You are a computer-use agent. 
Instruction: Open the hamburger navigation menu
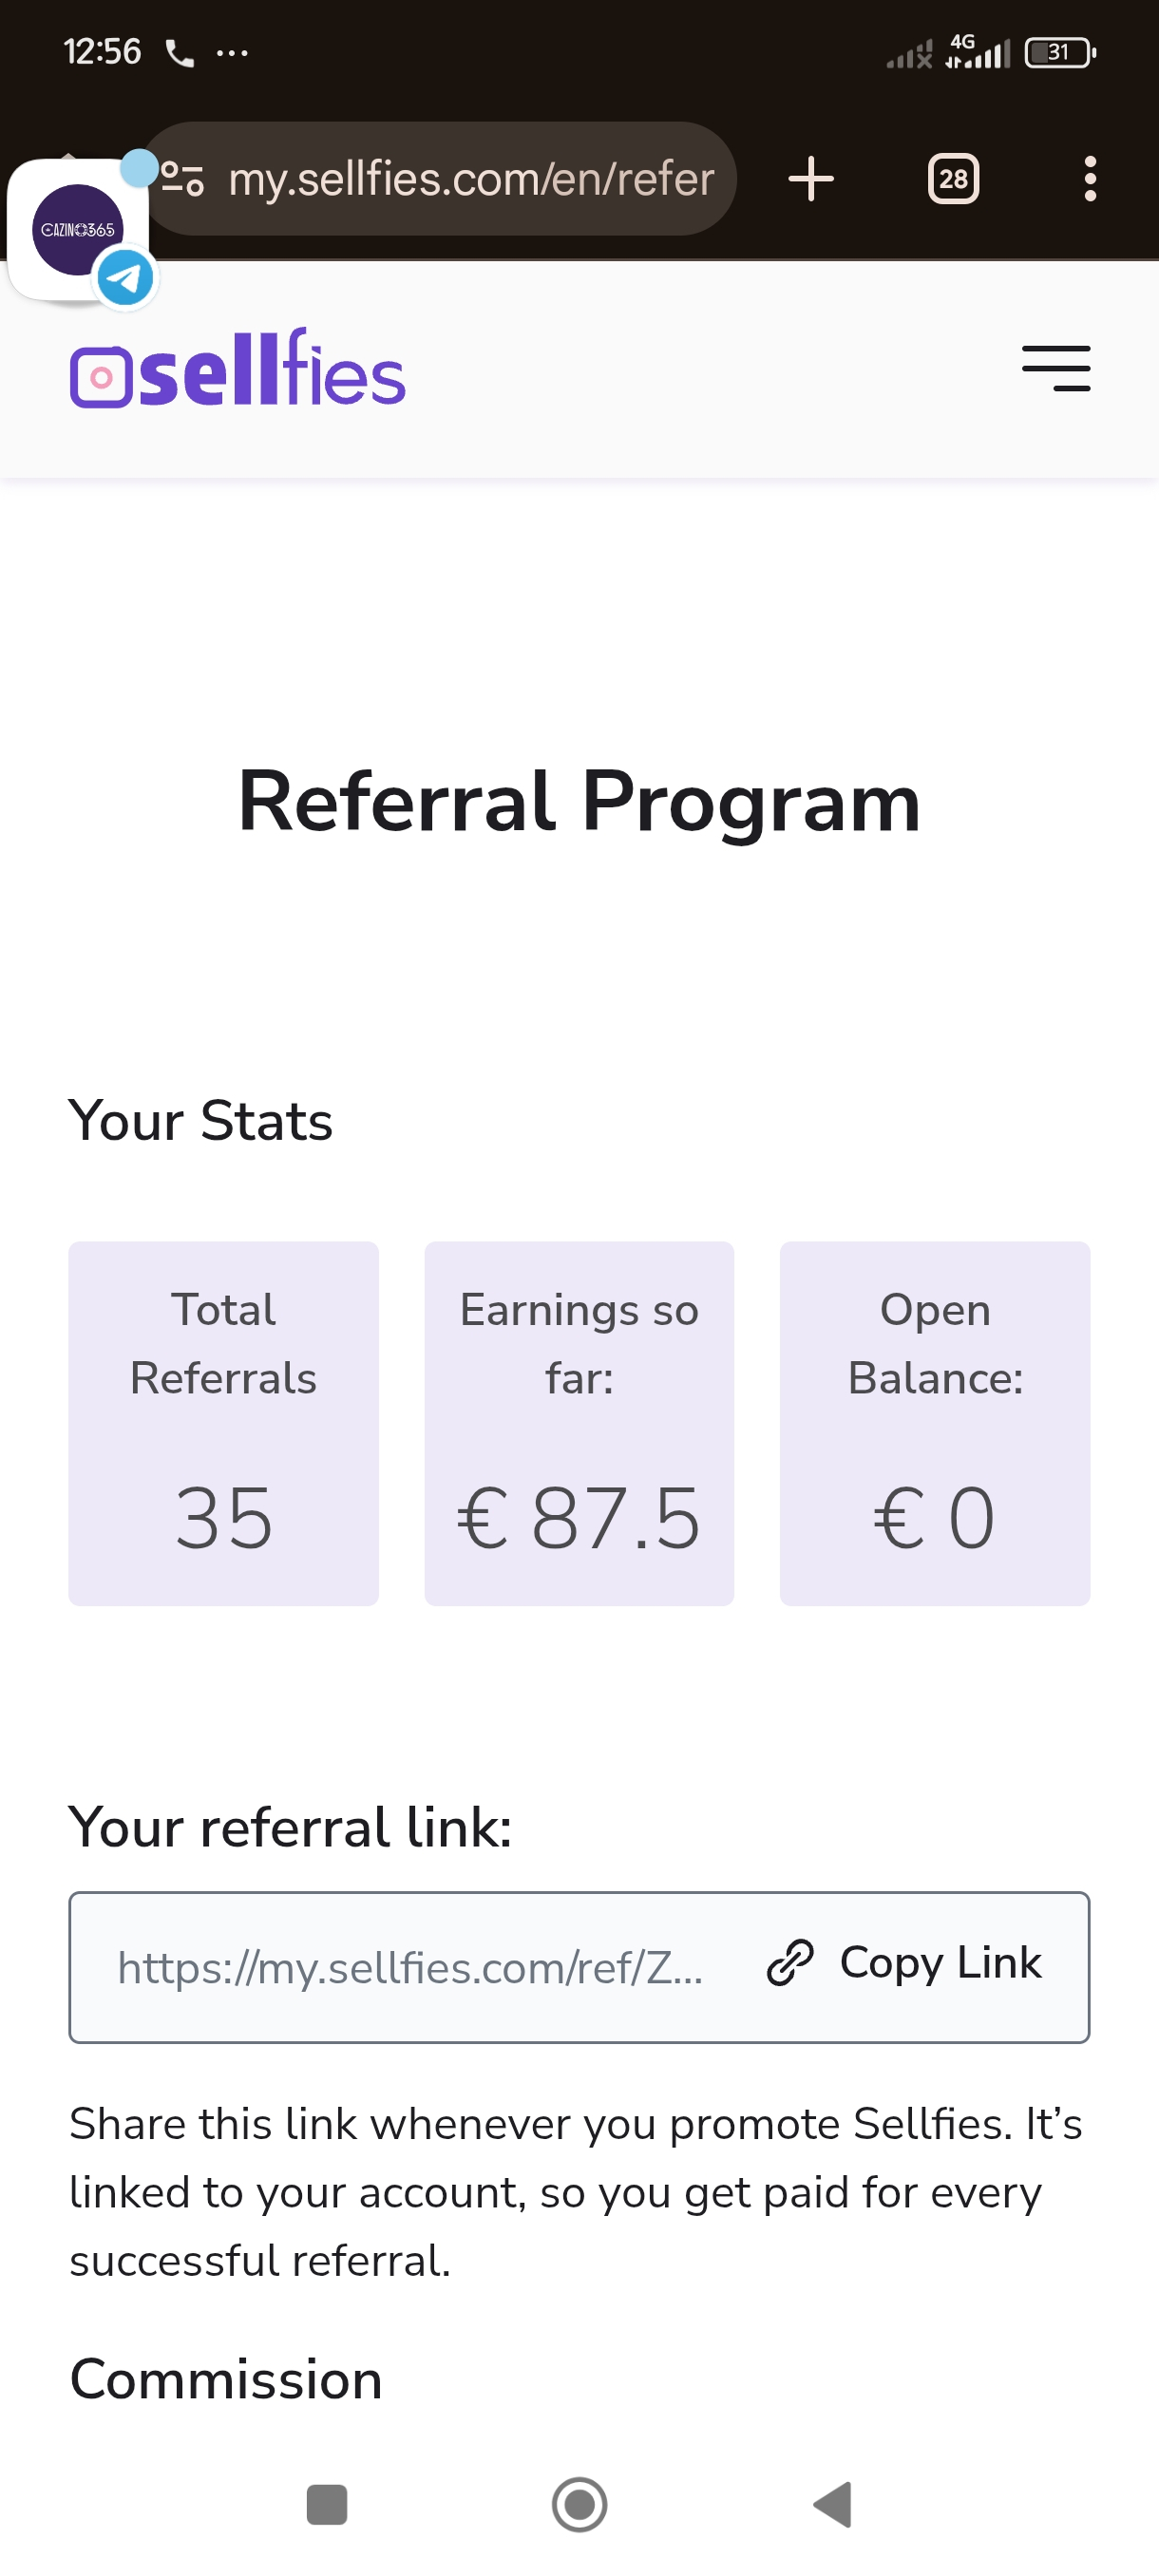click(1055, 369)
